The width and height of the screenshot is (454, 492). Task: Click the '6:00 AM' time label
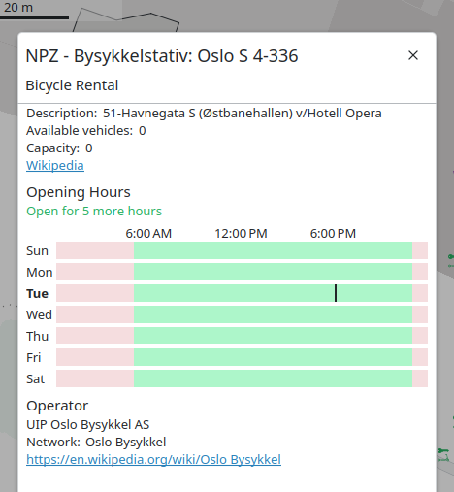tap(148, 234)
